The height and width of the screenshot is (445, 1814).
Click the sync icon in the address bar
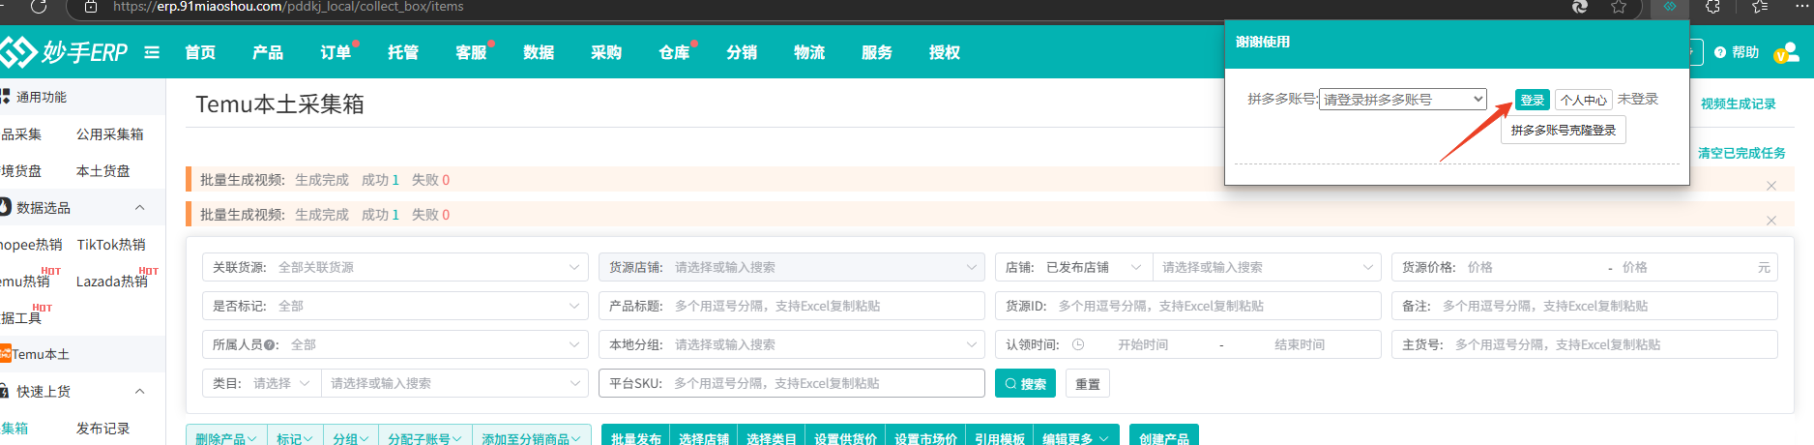[1580, 7]
